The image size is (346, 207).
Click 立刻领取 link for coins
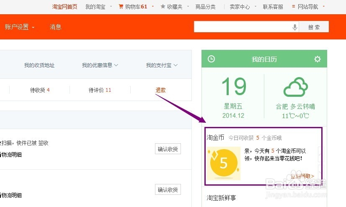302,176
